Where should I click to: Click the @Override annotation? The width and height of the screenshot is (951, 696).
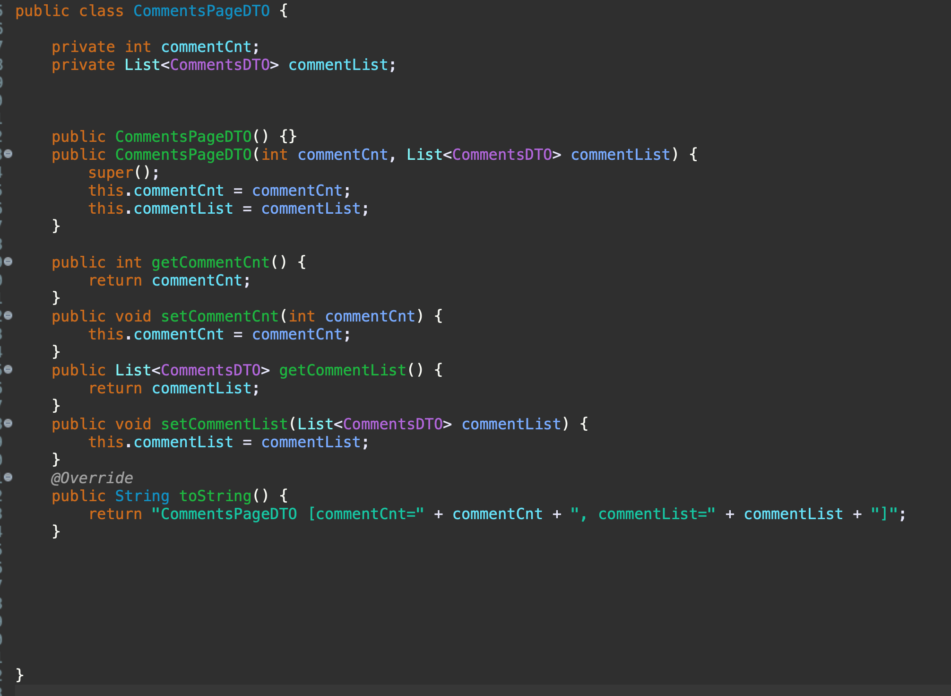92,478
